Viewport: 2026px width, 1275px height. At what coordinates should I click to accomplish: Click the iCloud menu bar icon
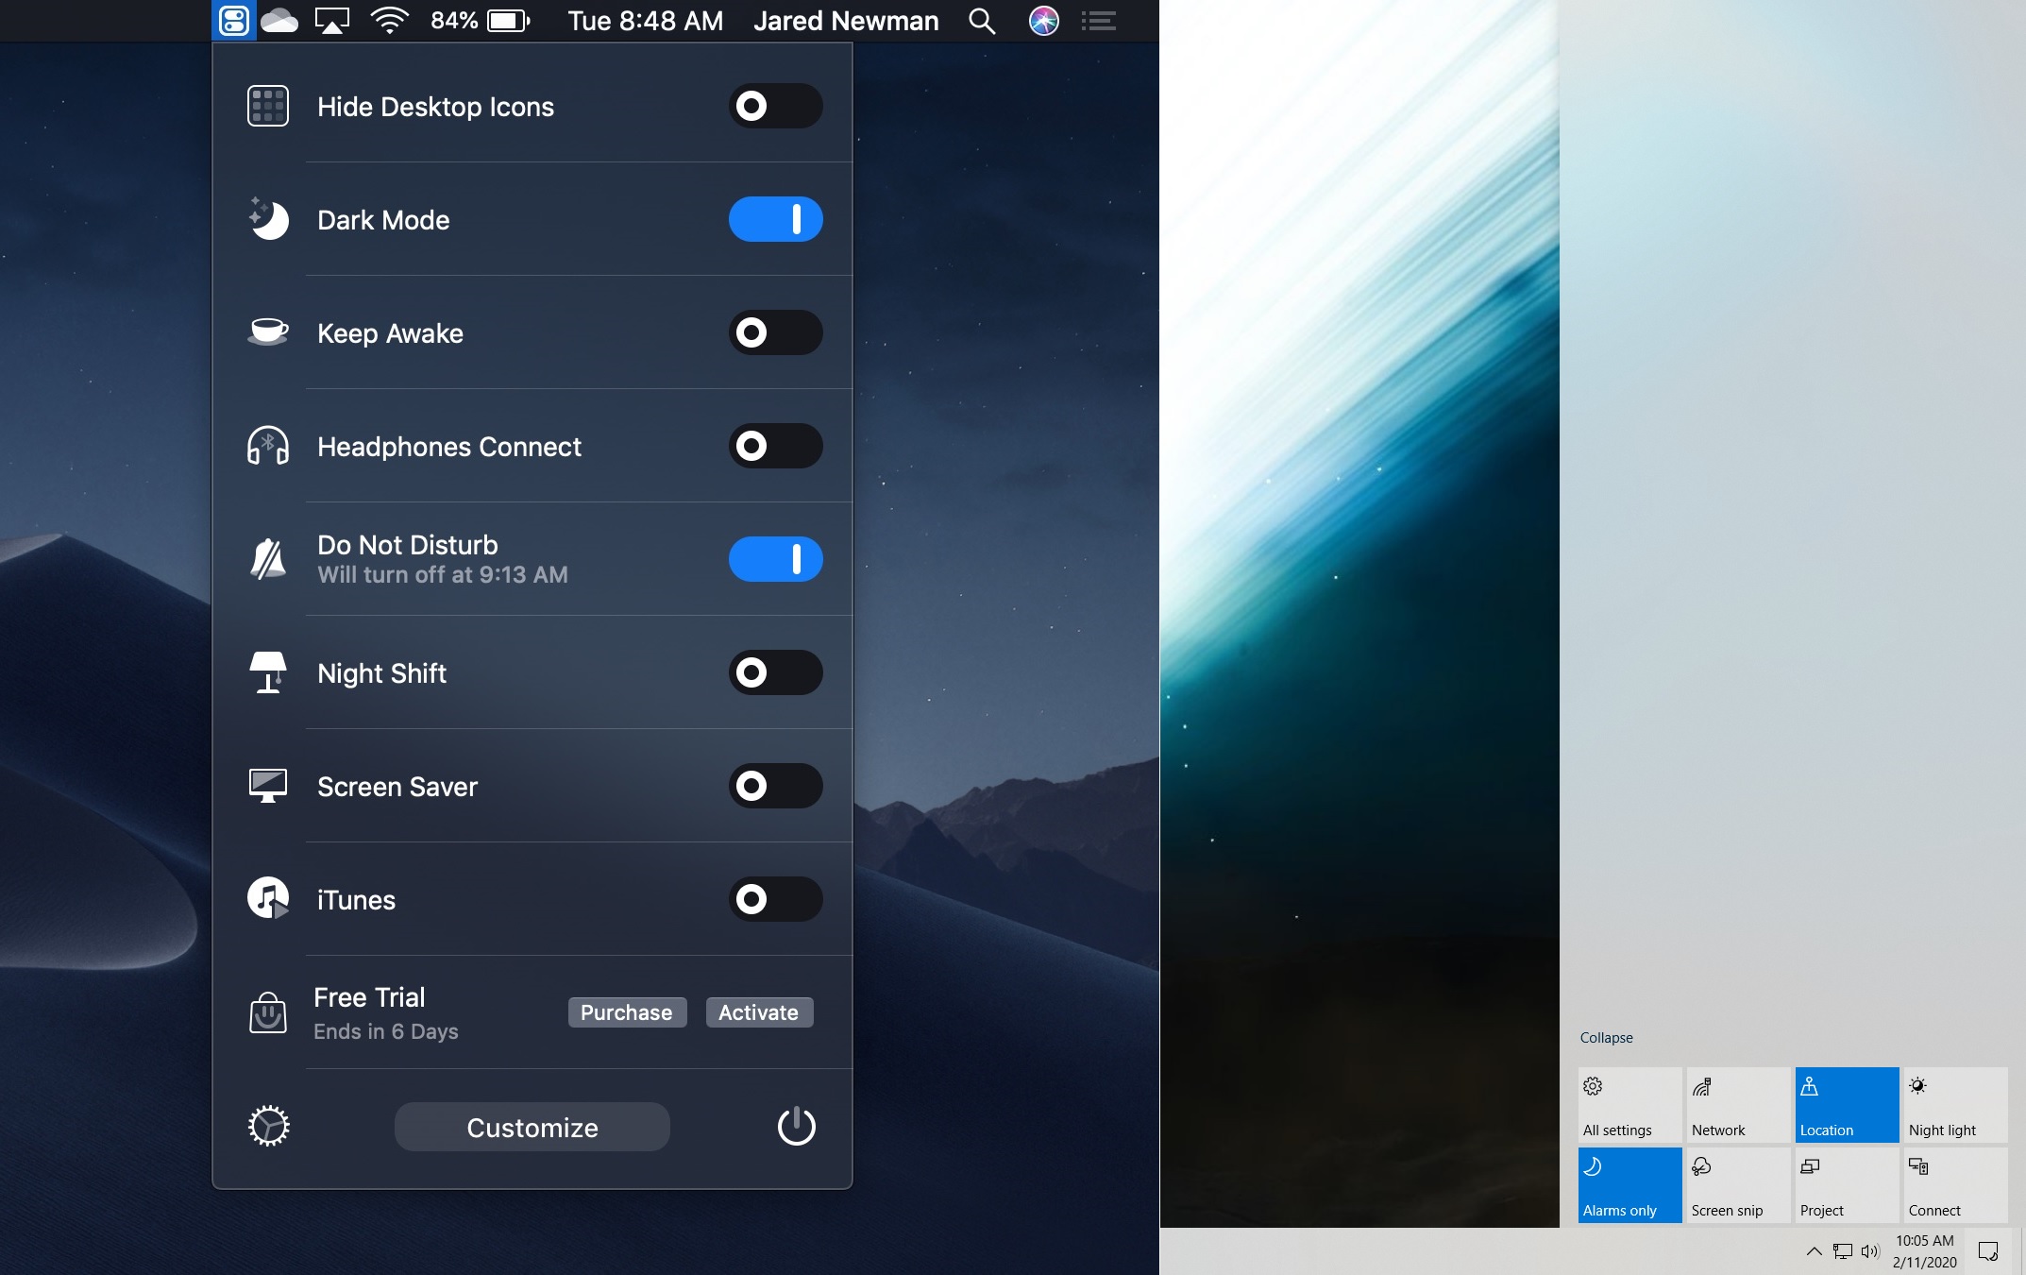(279, 21)
